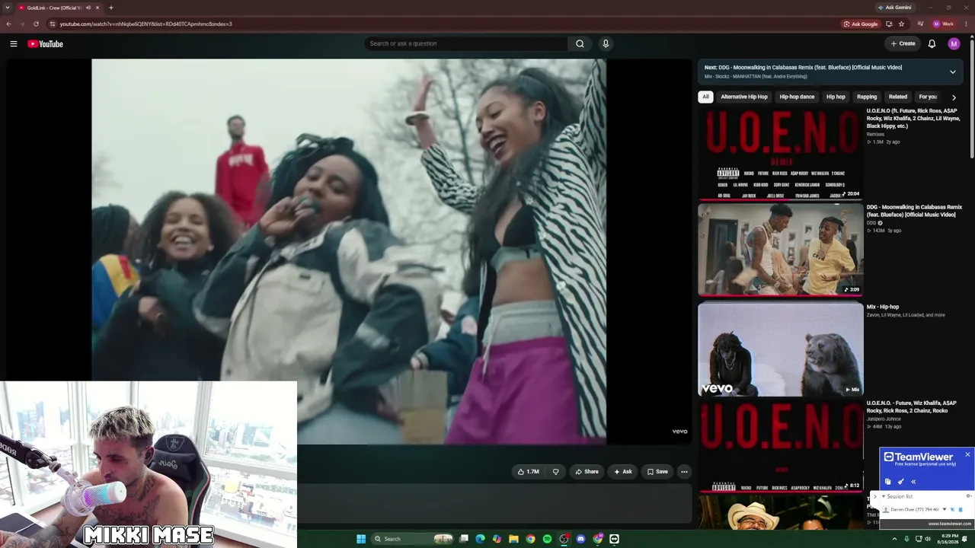The image size is (975, 548).
Task: Click the main video player
Action: [349, 251]
